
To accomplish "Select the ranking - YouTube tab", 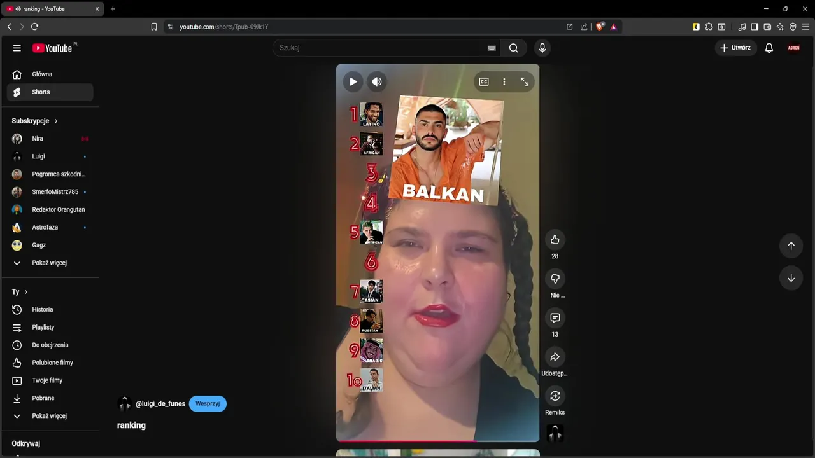I will (x=53, y=9).
